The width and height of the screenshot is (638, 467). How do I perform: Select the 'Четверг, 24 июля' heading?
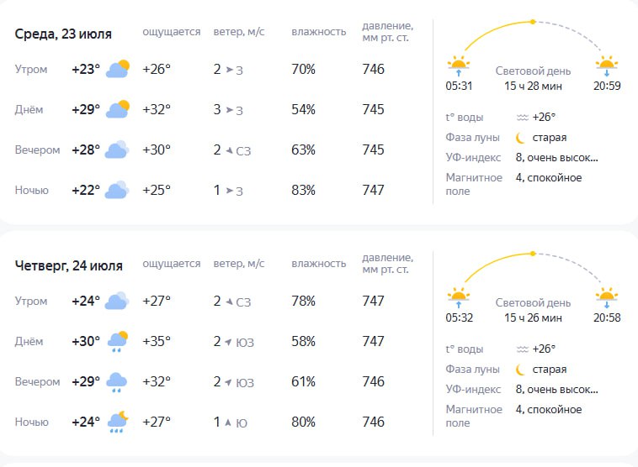pyautogui.click(x=69, y=265)
